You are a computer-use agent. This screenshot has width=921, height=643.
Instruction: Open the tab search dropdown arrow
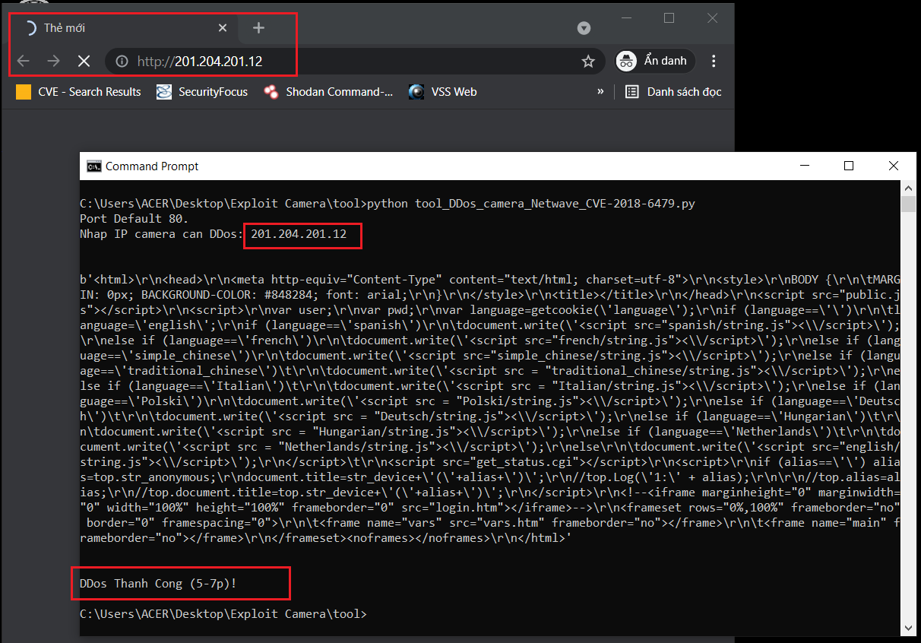[x=584, y=28]
